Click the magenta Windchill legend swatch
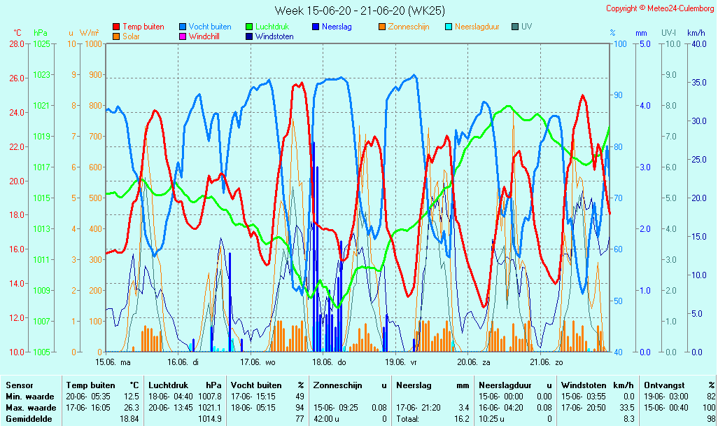 coord(183,36)
